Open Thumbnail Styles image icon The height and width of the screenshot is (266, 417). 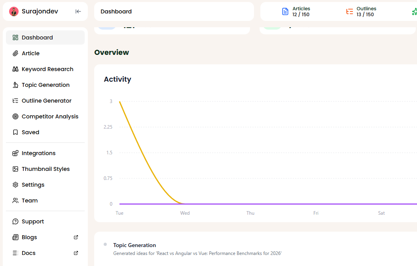(x=15, y=169)
